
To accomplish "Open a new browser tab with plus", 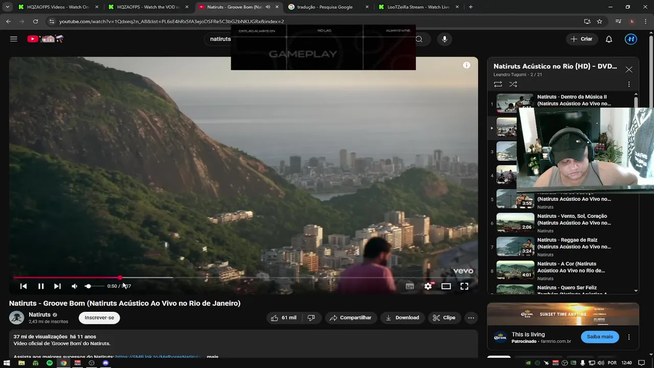I will click(x=471, y=7).
